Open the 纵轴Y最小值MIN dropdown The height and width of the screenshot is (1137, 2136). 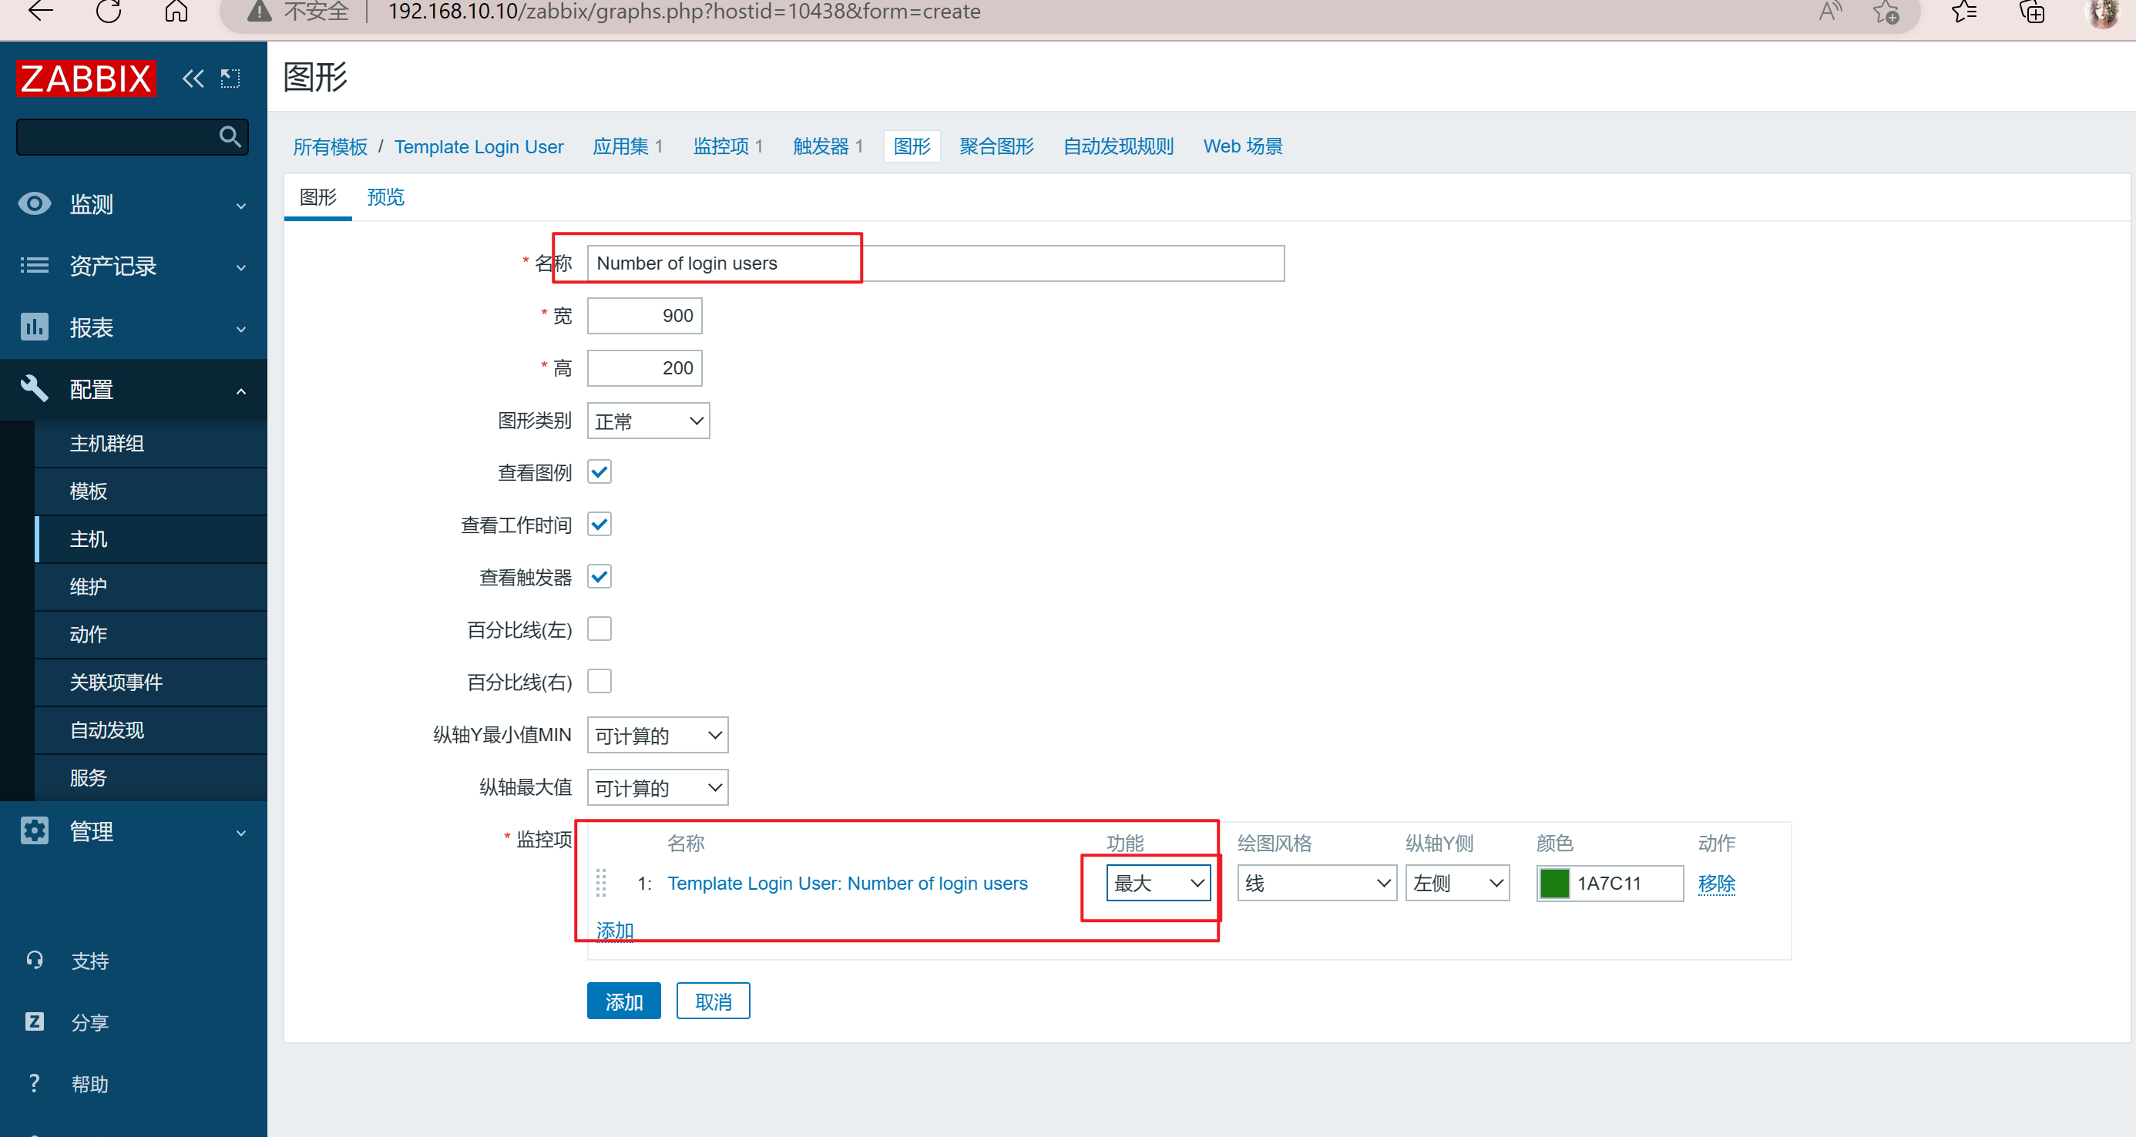click(x=657, y=734)
